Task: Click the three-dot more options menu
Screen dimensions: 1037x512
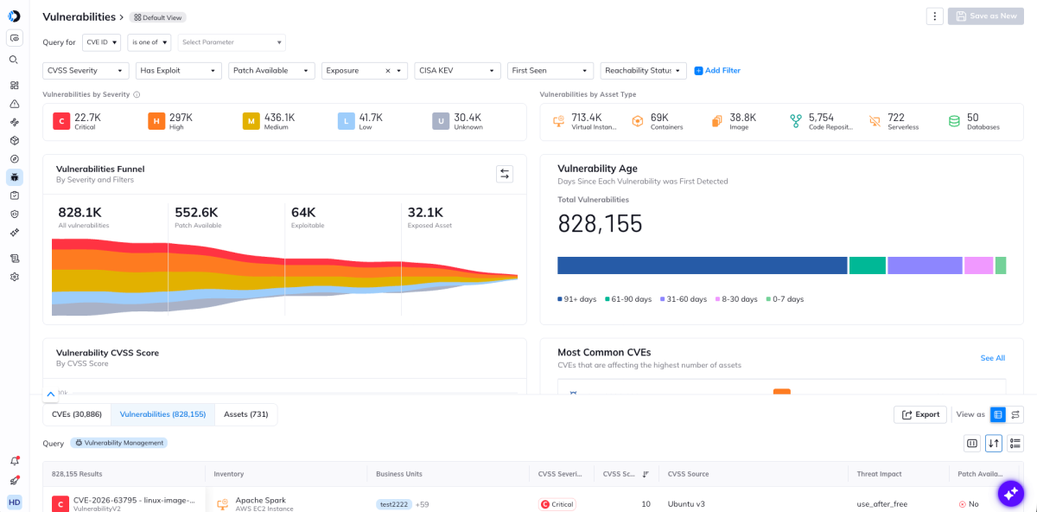Action: coord(934,16)
